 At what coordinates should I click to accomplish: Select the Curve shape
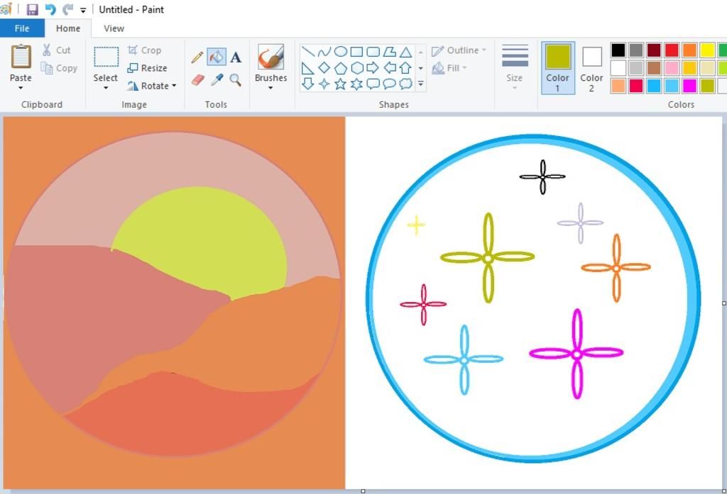pos(324,52)
